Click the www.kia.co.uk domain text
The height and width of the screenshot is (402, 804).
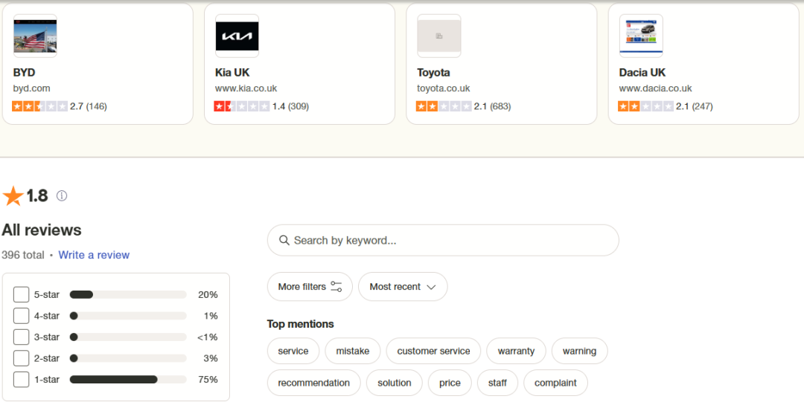coord(246,88)
